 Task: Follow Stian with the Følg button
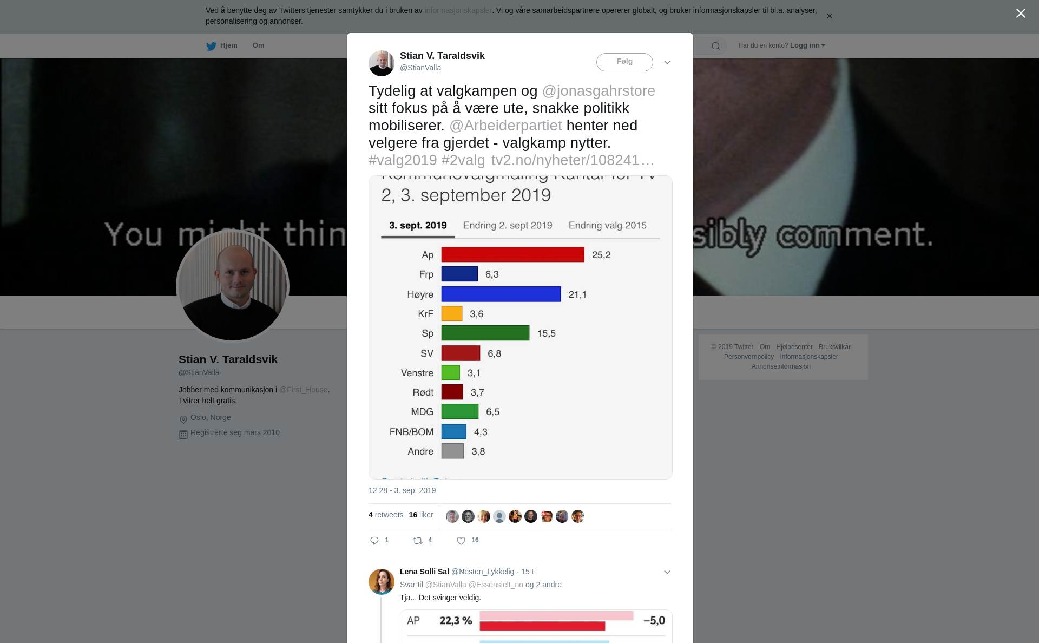[x=624, y=62]
